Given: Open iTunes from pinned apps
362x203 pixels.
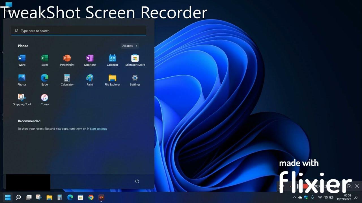Looking at the screenshot, I should [x=44, y=100].
